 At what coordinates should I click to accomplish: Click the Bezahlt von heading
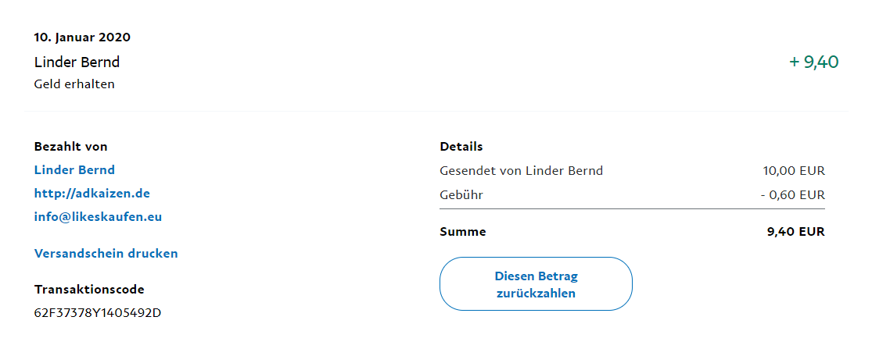click(70, 147)
